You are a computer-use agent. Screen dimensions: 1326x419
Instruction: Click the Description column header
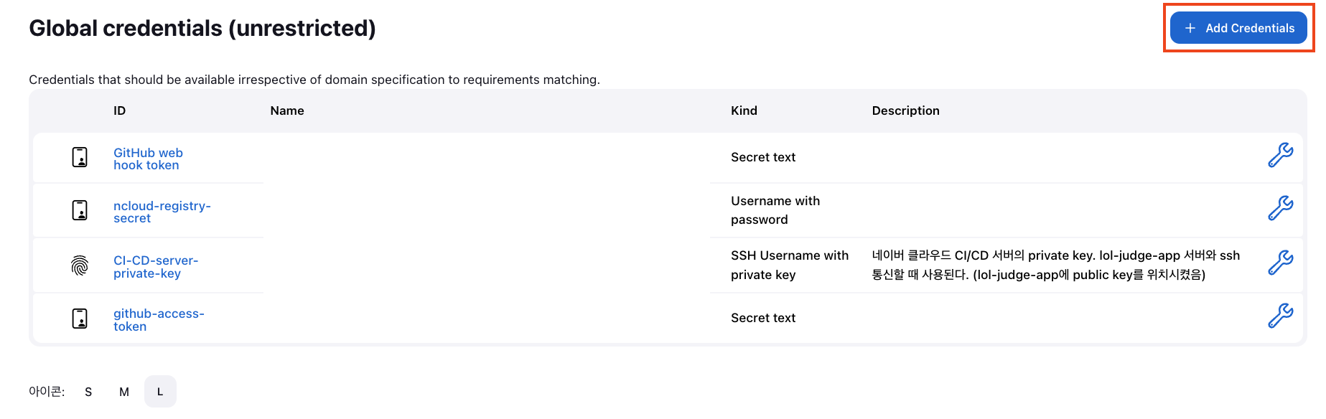pyautogui.click(x=905, y=110)
